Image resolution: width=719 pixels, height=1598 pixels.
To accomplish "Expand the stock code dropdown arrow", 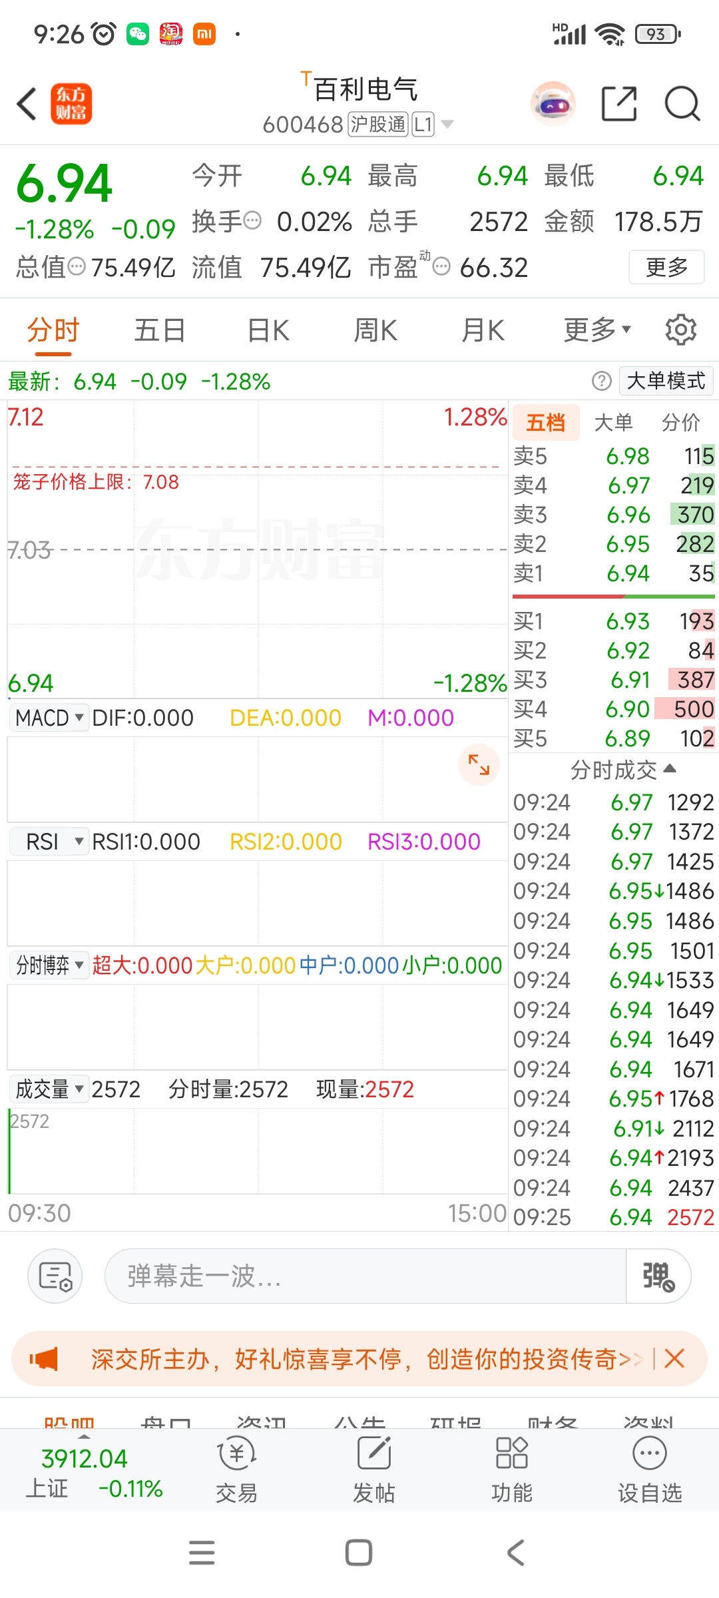I will pos(447,124).
